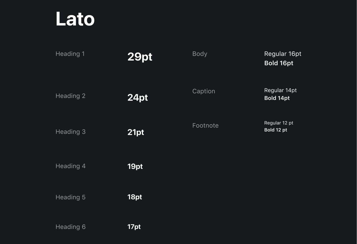Click the Regular 16pt text sample
The height and width of the screenshot is (244, 357).
click(283, 54)
